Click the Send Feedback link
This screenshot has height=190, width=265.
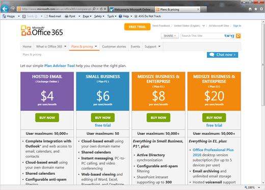click(x=161, y=26)
